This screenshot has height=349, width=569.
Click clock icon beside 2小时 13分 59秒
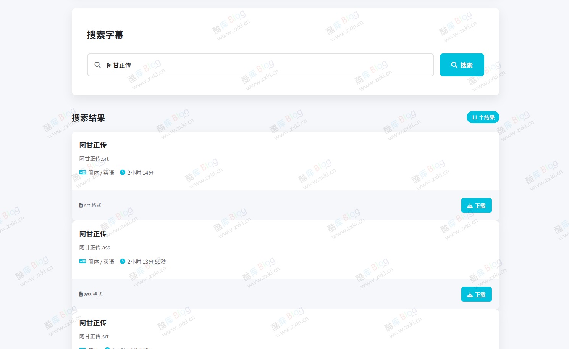123,261
